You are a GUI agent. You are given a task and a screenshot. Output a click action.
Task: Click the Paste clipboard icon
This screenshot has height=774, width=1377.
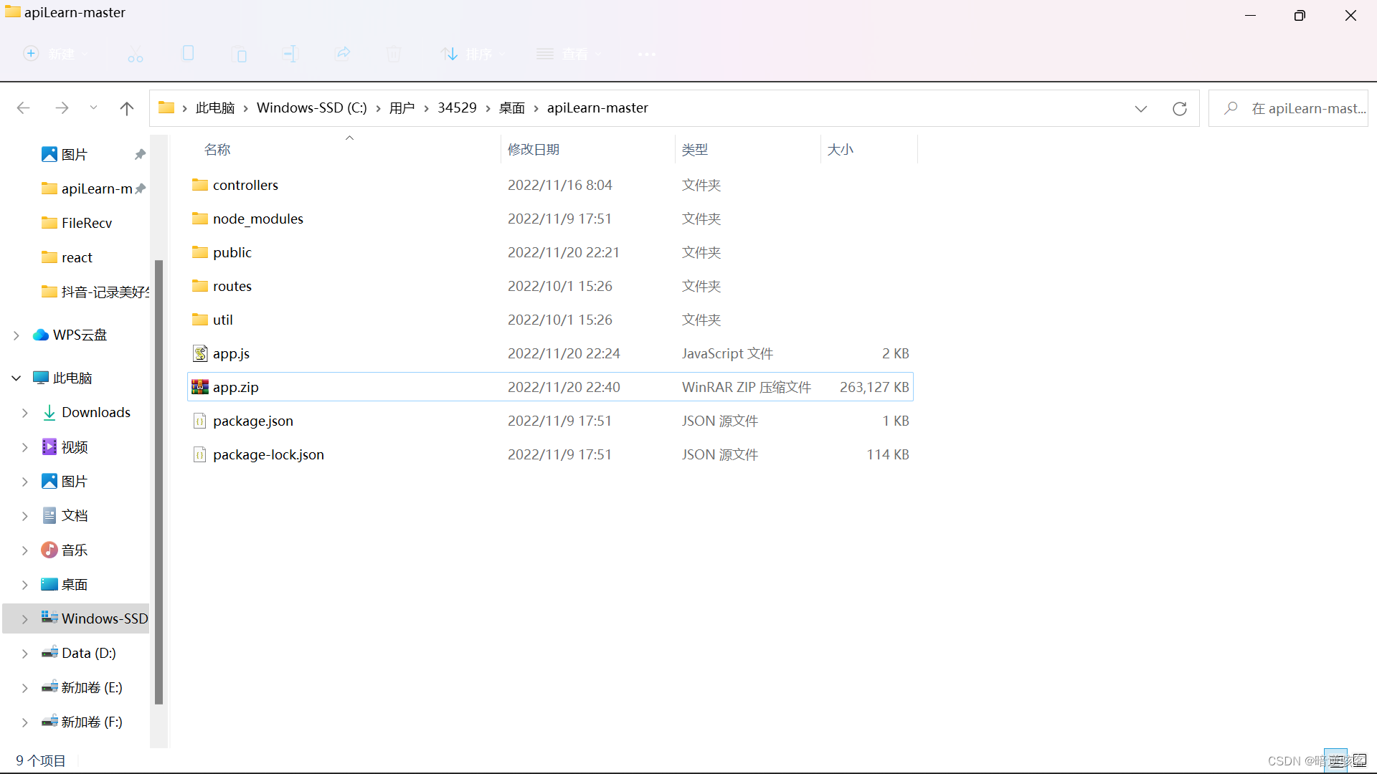240,54
